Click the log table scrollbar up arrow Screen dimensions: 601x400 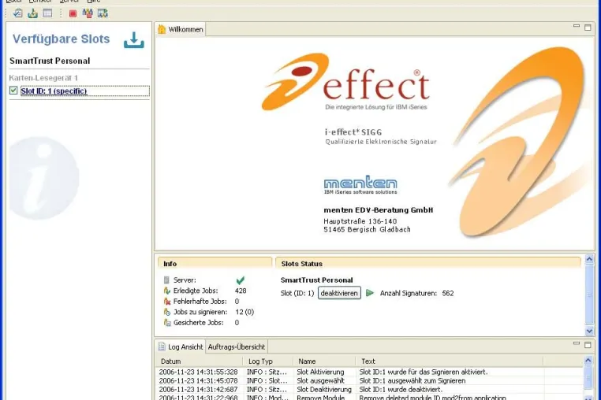588,360
